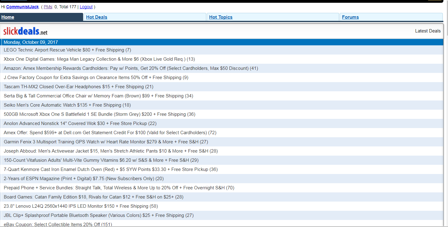View 2-Years of ESPN Magazine deal
The height and width of the screenshot is (227, 448).
(x=83, y=179)
